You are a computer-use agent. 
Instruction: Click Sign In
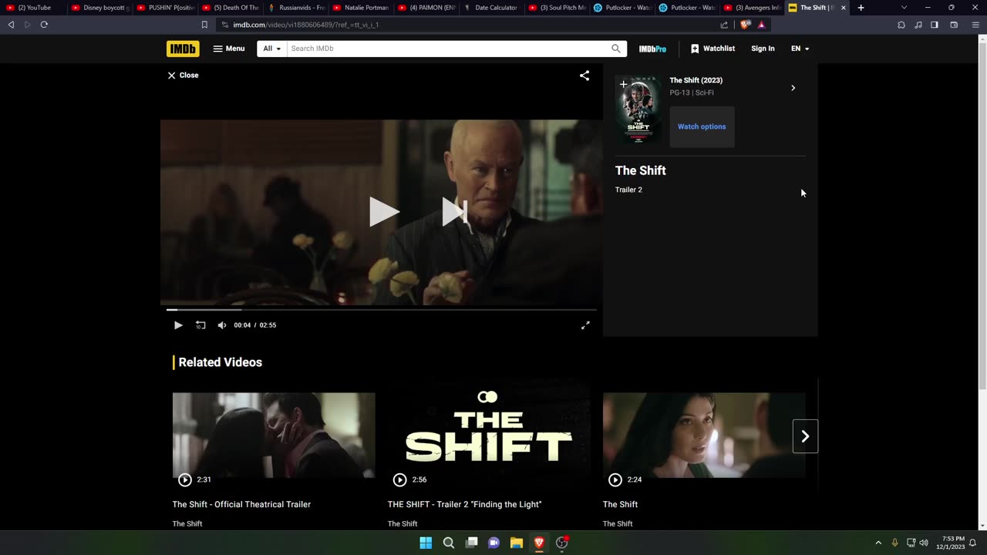pos(763,49)
